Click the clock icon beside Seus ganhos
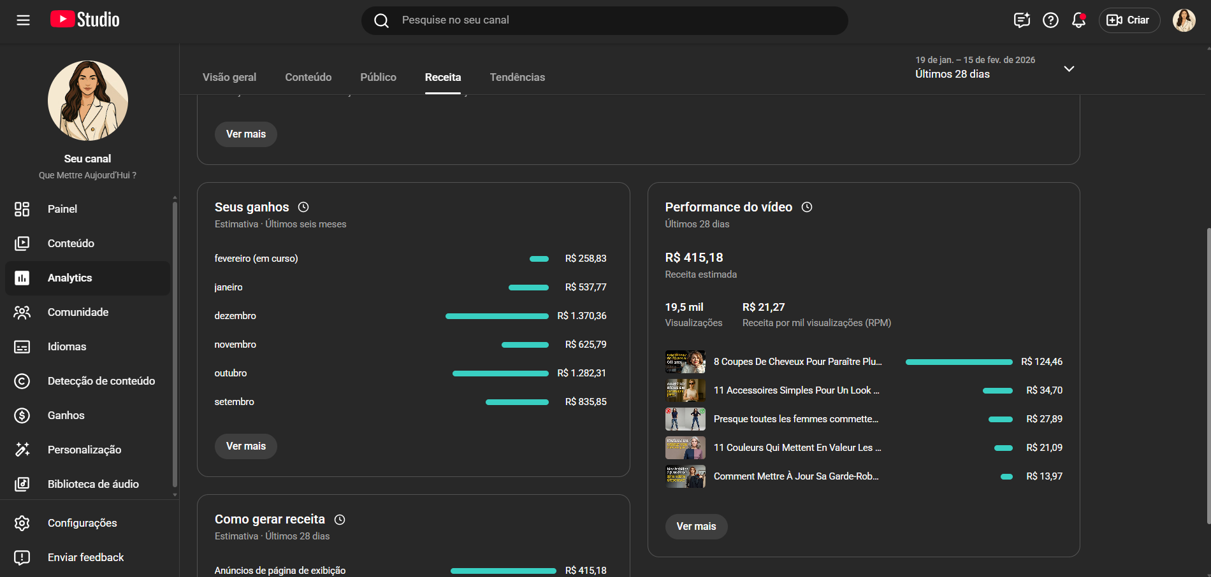This screenshot has width=1211, height=577. [303, 207]
